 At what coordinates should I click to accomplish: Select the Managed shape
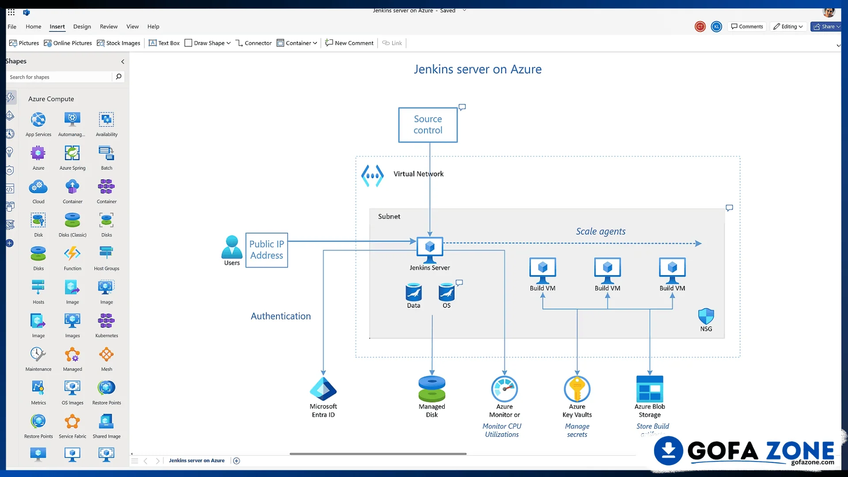point(72,359)
